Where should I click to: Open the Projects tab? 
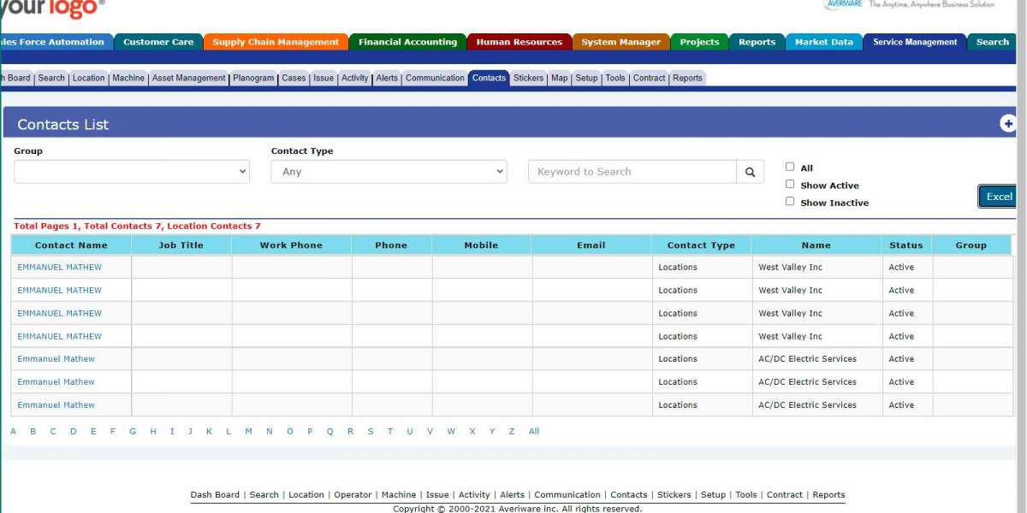pos(699,42)
